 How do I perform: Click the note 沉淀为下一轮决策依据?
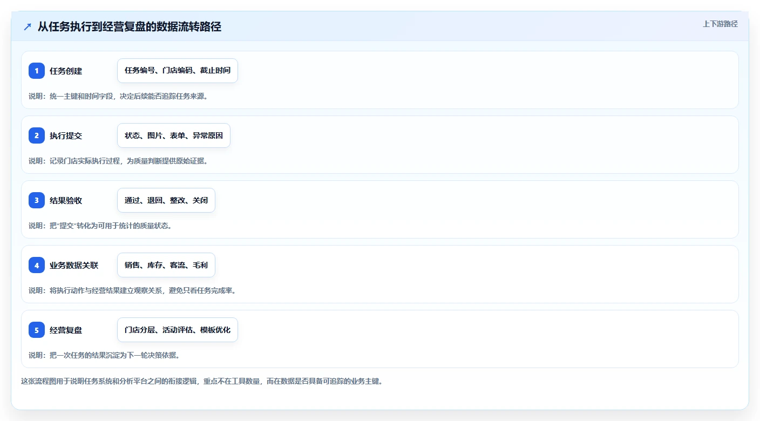tap(104, 355)
